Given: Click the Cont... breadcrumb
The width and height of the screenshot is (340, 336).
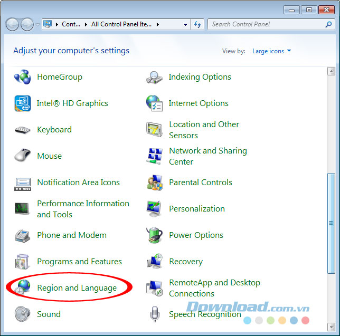Looking at the screenshot, I should click(x=71, y=24).
